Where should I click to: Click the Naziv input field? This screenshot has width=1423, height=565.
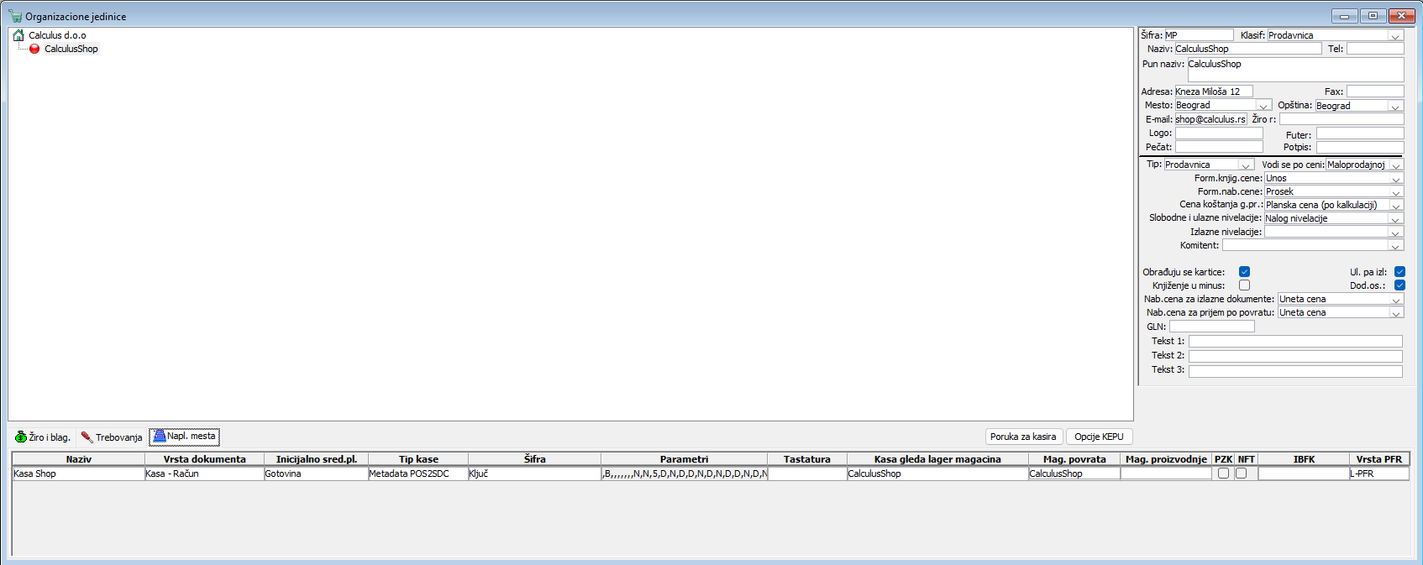click(1247, 49)
